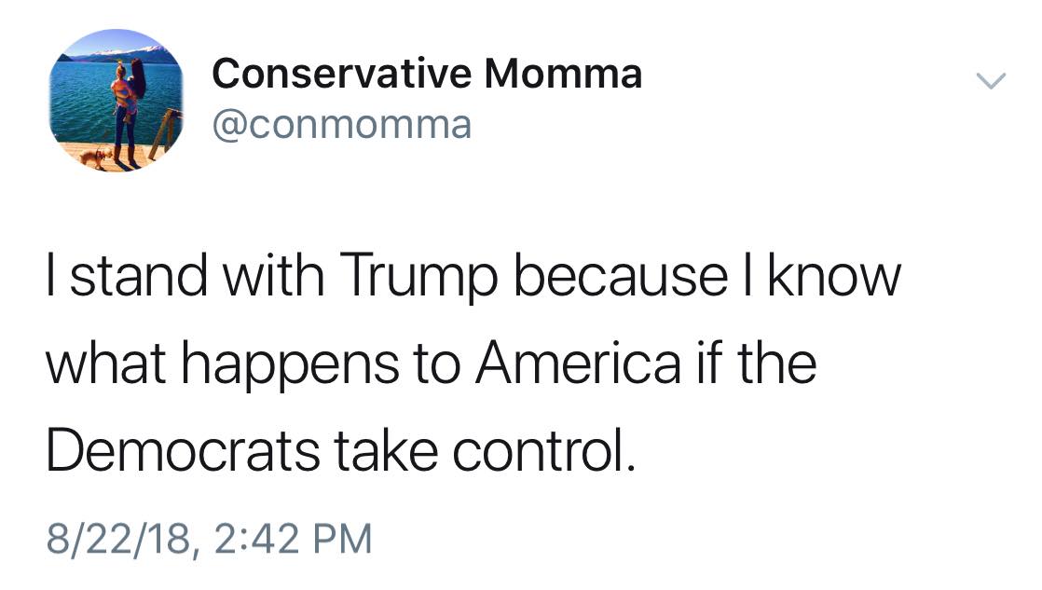Click the person standing in the avatar
The width and height of the screenshot is (1042, 590).
coord(129,107)
